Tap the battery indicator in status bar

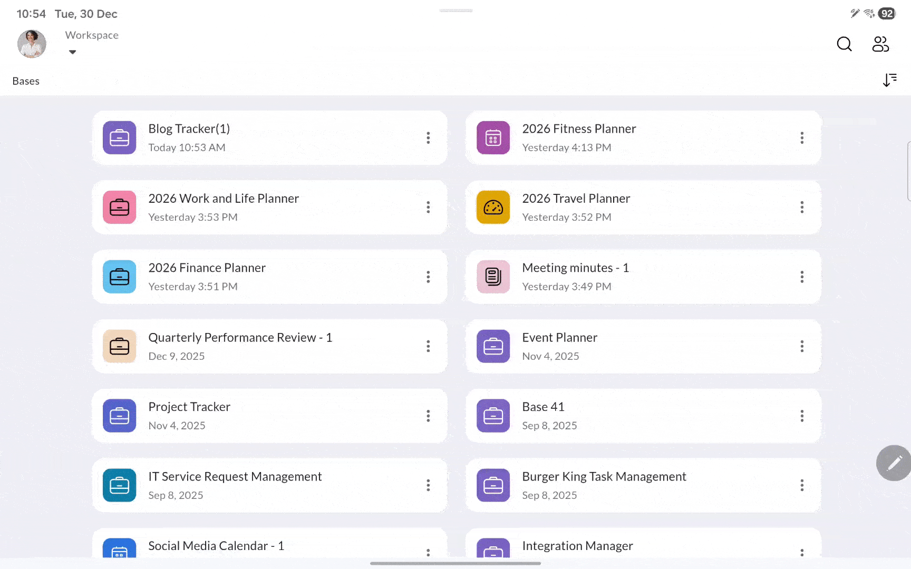887,14
